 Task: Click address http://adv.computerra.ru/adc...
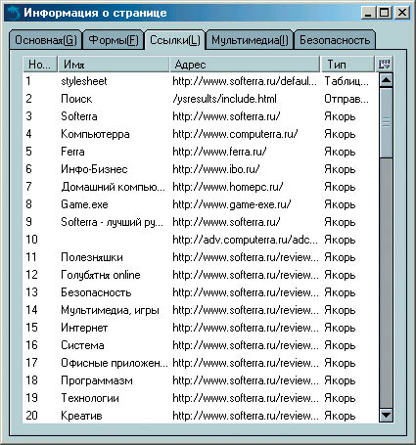click(245, 240)
